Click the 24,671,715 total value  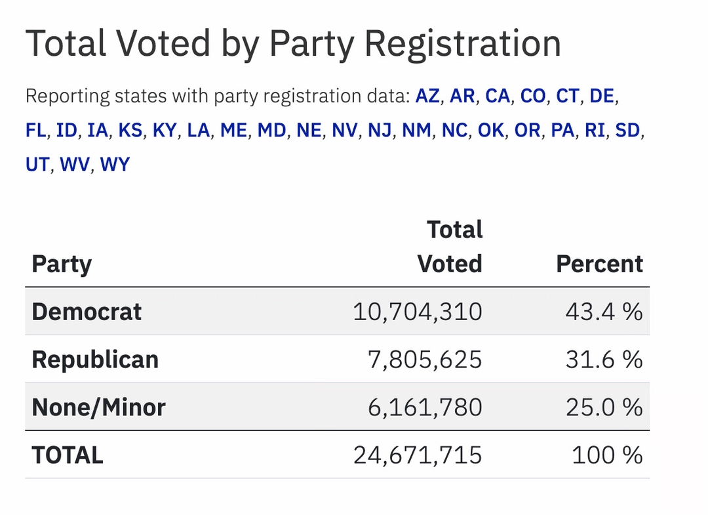pos(418,455)
